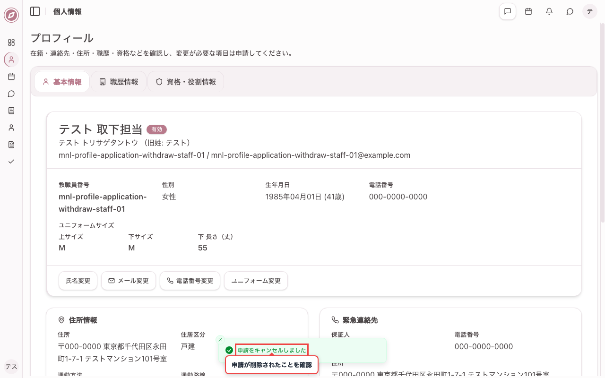
Task: Click the メール変更 button
Action: click(x=129, y=281)
